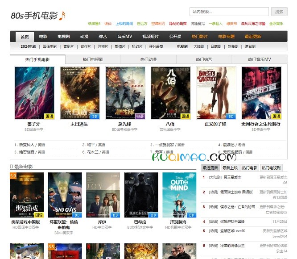Select the 欧美剧 sub-navigation link
297x259 pixels.
pos(233,46)
